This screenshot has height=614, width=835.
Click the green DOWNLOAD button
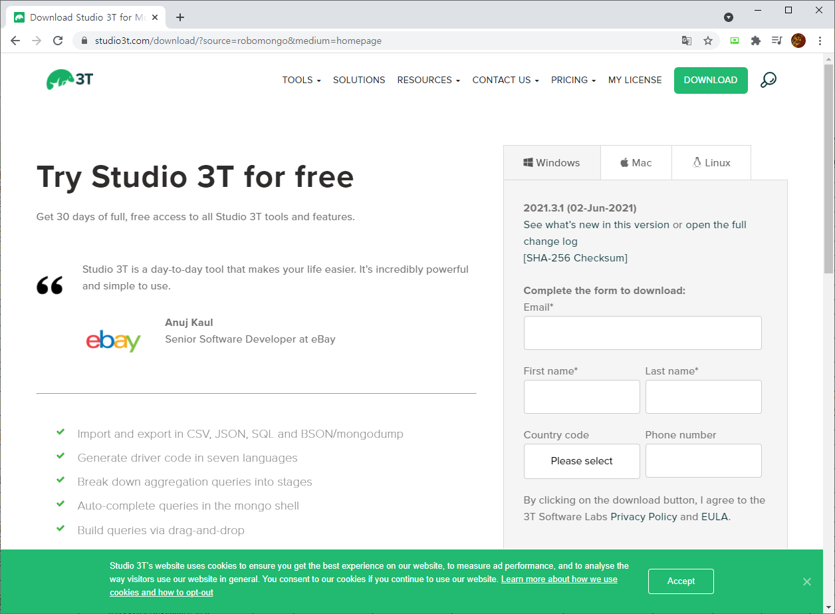tap(711, 80)
